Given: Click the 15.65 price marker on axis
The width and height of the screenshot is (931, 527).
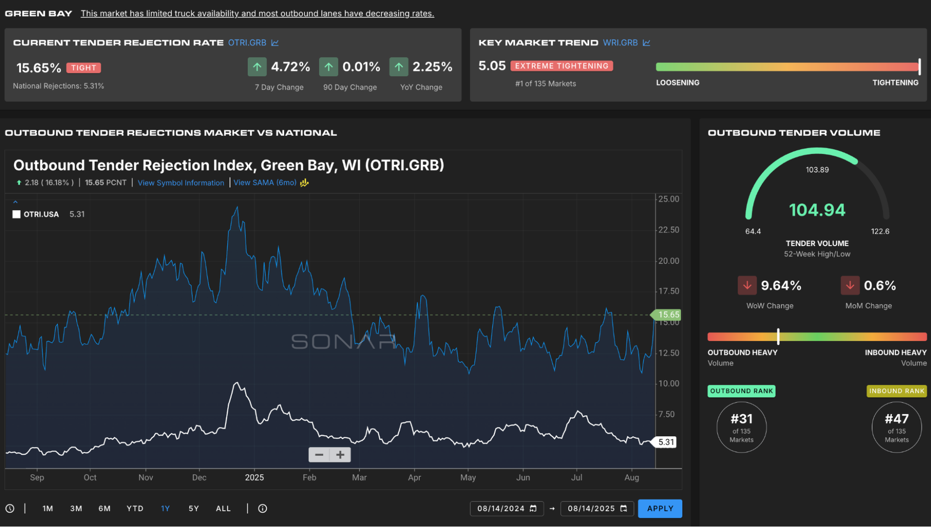Looking at the screenshot, I should click(666, 315).
